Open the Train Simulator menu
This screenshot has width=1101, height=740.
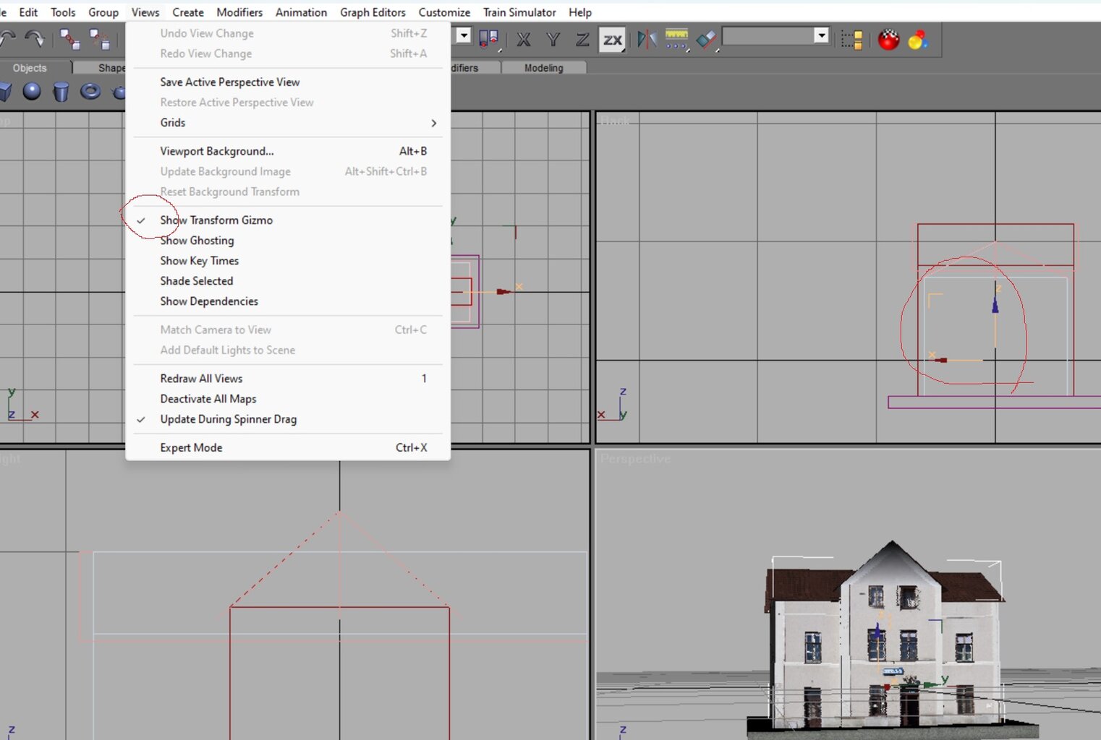[x=519, y=12]
